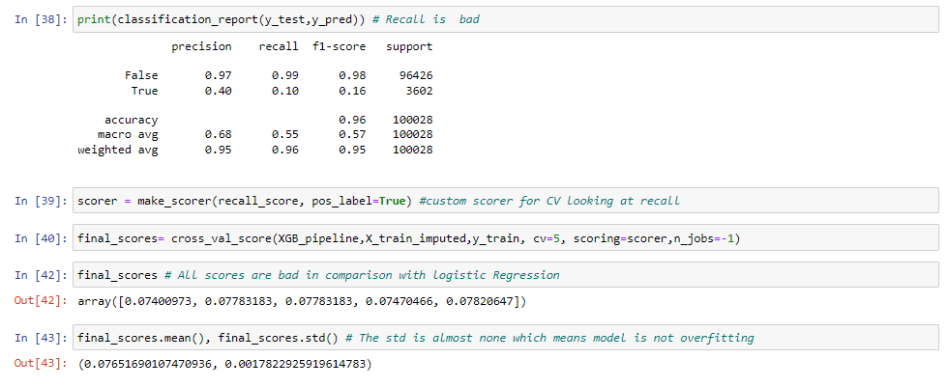Select the In [38] prompt label

tap(41, 20)
